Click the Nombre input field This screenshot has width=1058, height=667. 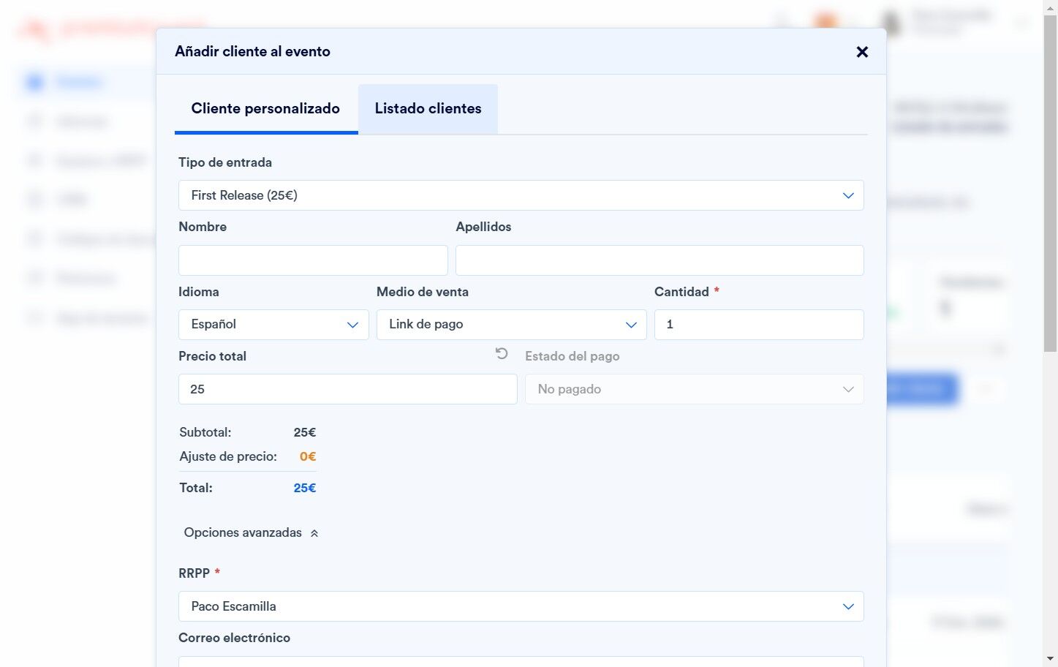(313, 260)
